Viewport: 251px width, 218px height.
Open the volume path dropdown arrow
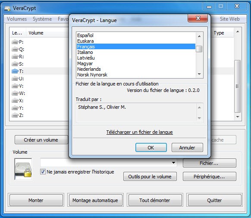[173, 163]
